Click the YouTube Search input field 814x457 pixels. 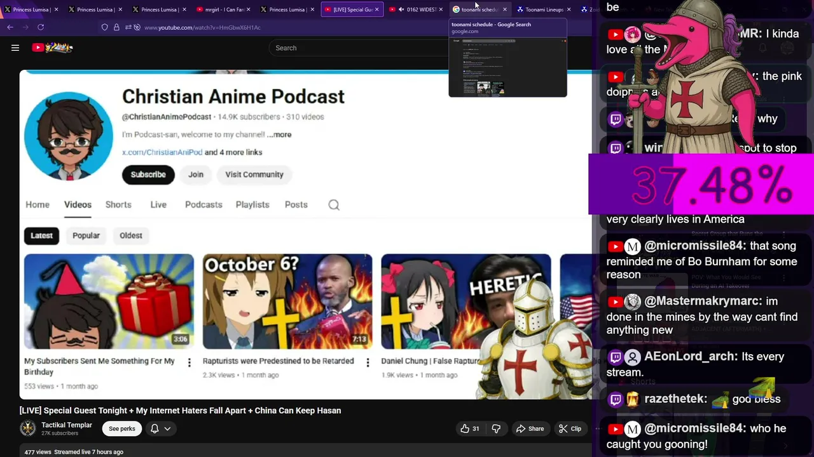pos(359,48)
